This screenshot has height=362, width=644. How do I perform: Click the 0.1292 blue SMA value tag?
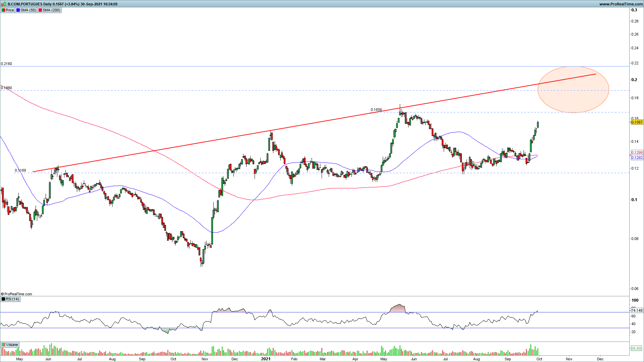(637, 158)
